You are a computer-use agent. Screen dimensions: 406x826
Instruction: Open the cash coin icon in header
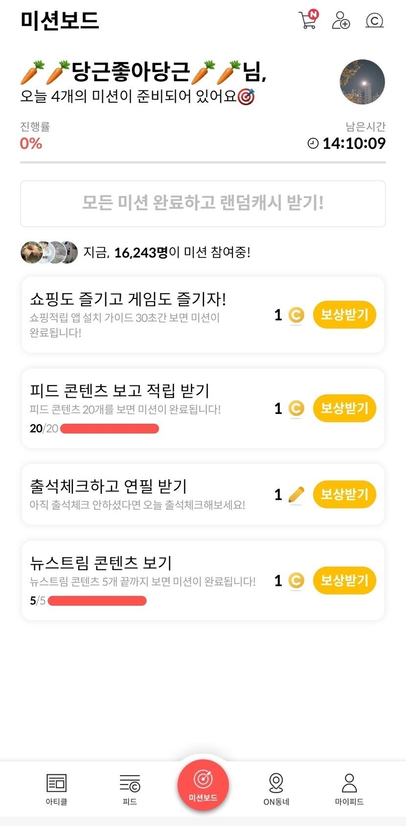coord(374,21)
